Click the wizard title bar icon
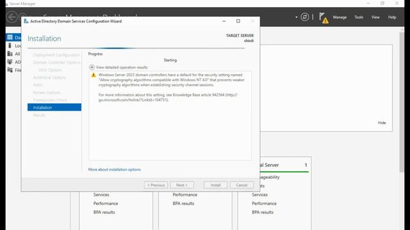This screenshot has width=410, height=230. pos(26,21)
